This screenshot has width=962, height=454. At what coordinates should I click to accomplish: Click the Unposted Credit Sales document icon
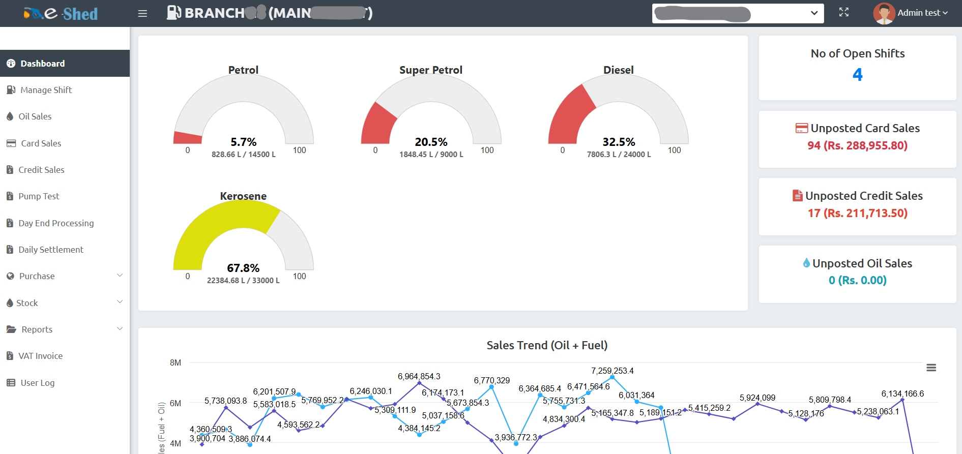click(798, 195)
